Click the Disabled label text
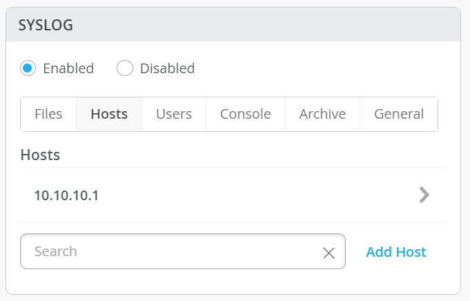This screenshot has width=470, height=301. (x=167, y=68)
